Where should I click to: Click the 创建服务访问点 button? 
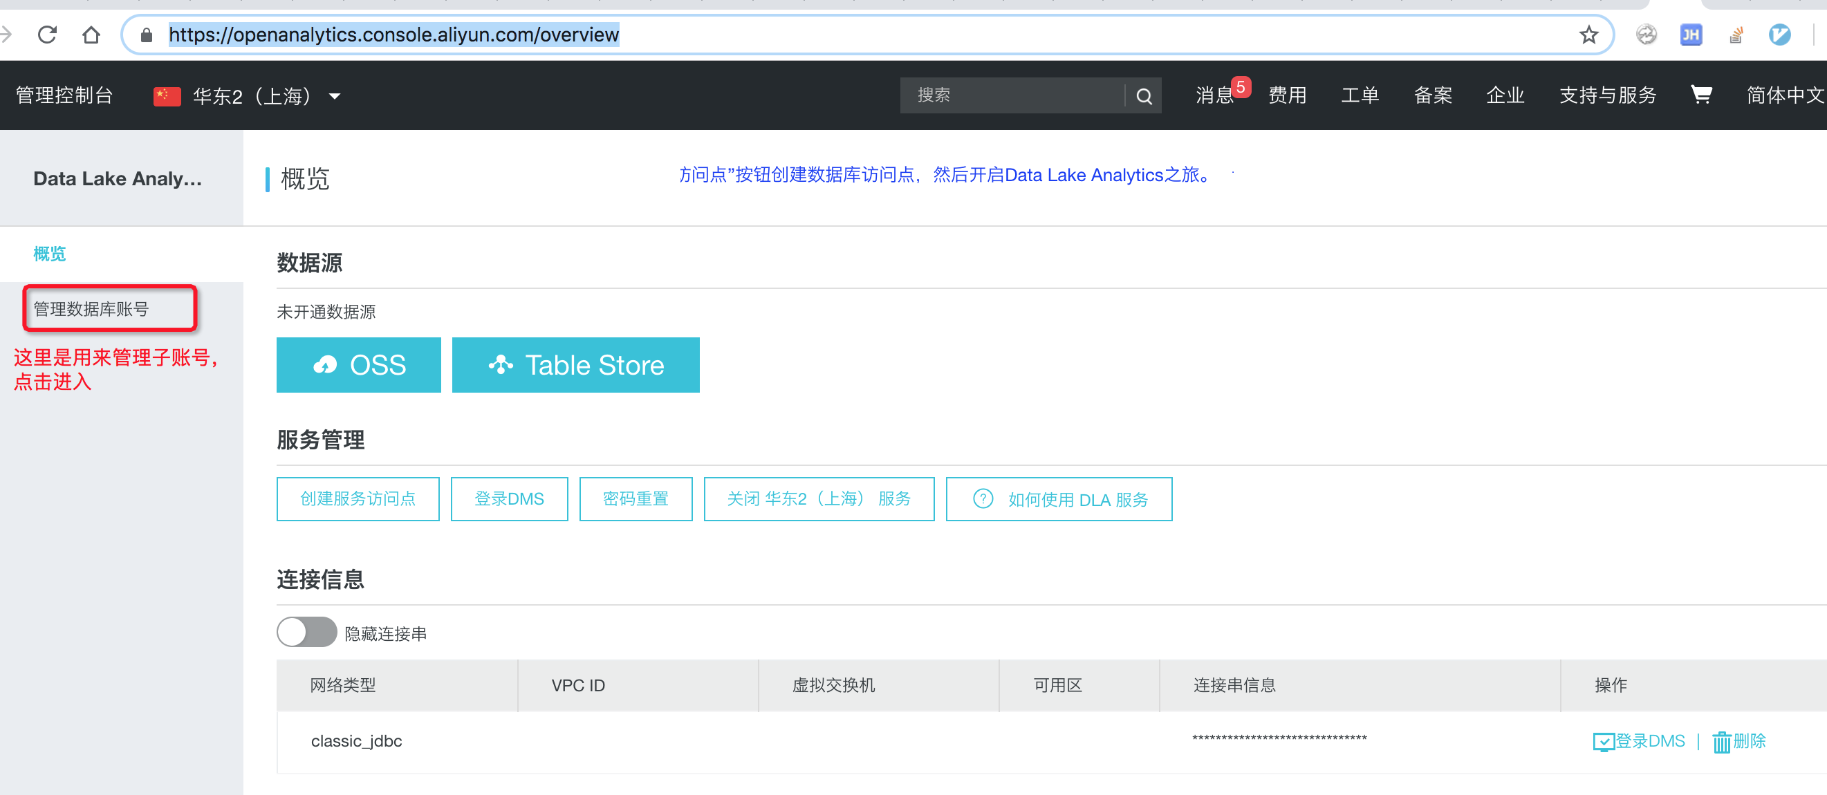pos(355,499)
